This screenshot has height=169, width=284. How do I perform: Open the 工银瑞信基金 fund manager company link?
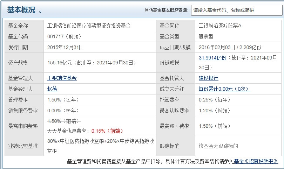(62, 78)
